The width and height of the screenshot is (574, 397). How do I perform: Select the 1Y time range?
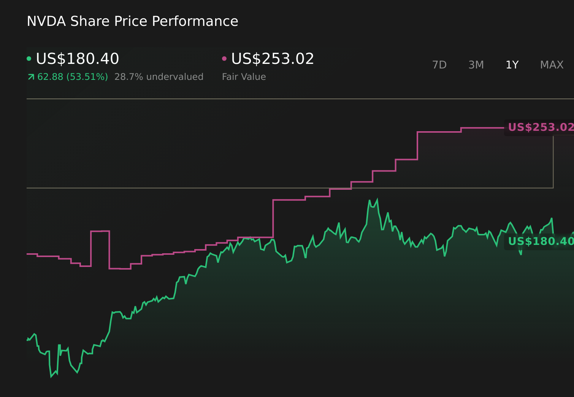(x=512, y=65)
